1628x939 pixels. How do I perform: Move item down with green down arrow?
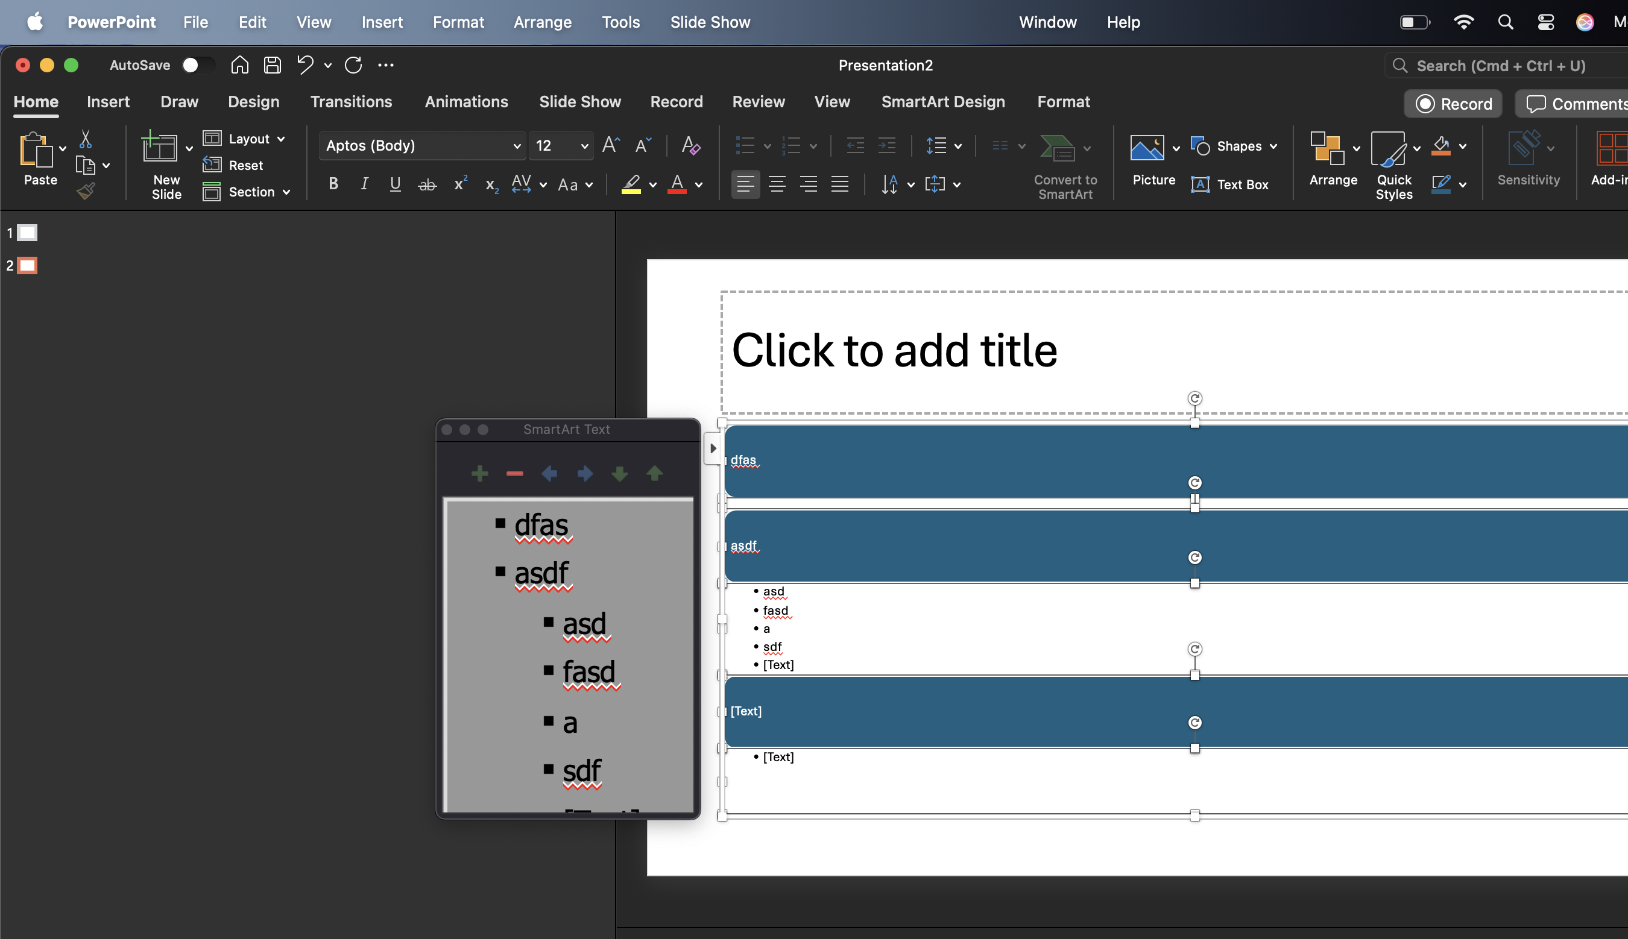[x=620, y=474]
